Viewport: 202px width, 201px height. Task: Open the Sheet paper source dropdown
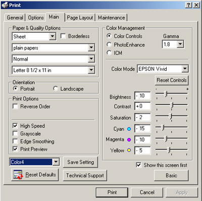point(53,36)
